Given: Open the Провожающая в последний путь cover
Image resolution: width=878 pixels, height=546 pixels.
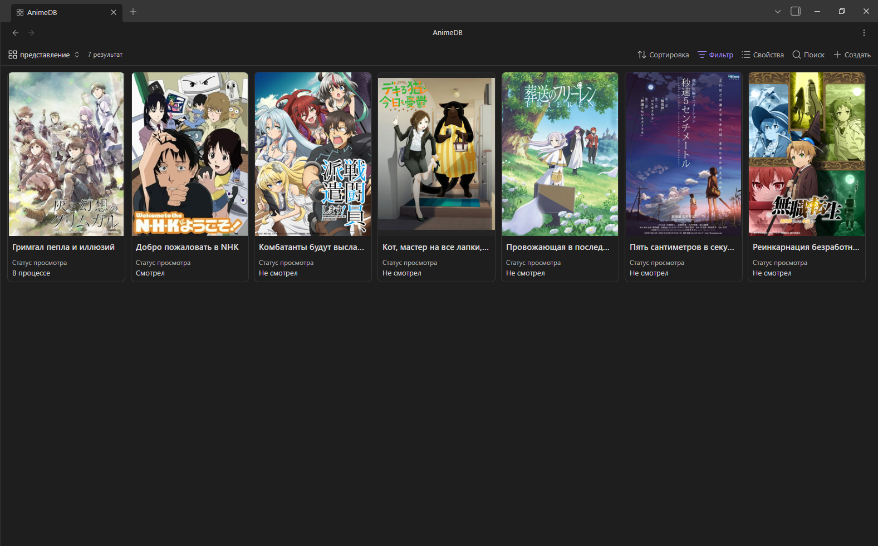Looking at the screenshot, I should pos(560,154).
